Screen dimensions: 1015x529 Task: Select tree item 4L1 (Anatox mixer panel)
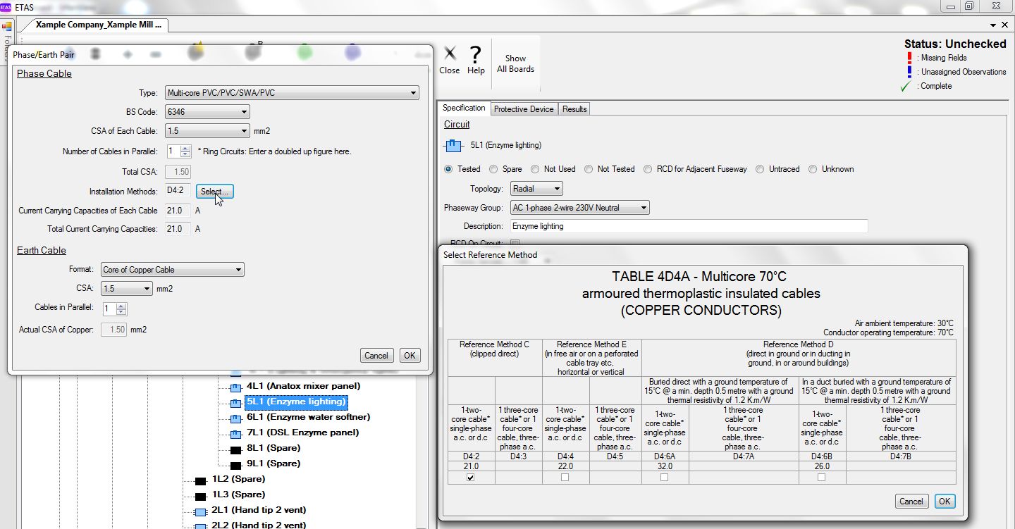pos(303,386)
